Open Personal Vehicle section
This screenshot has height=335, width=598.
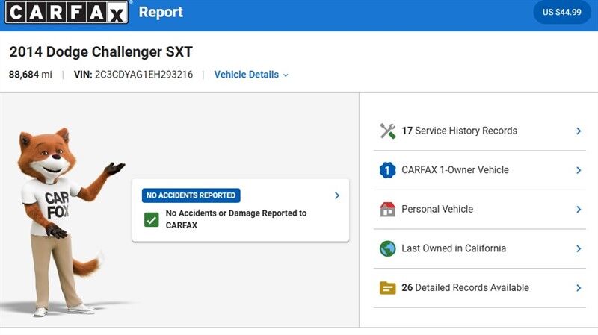[480, 210]
